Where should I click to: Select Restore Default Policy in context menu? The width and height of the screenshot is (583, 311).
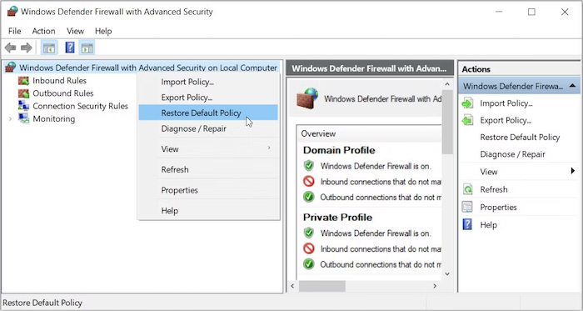pyautogui.click(x=208, y=113)
